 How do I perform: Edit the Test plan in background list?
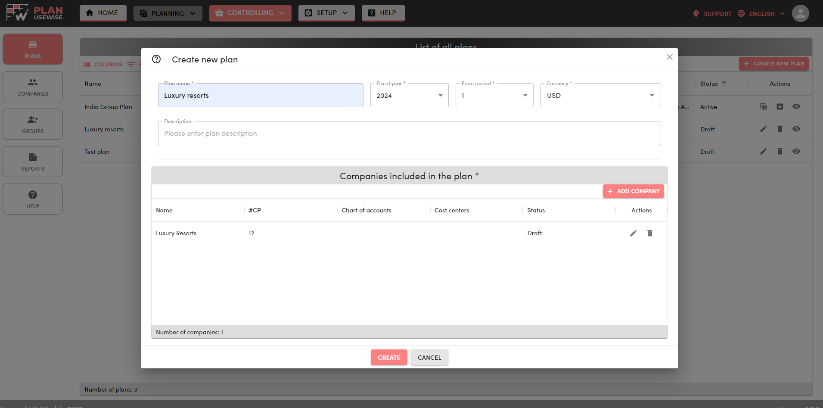point(763,151)
